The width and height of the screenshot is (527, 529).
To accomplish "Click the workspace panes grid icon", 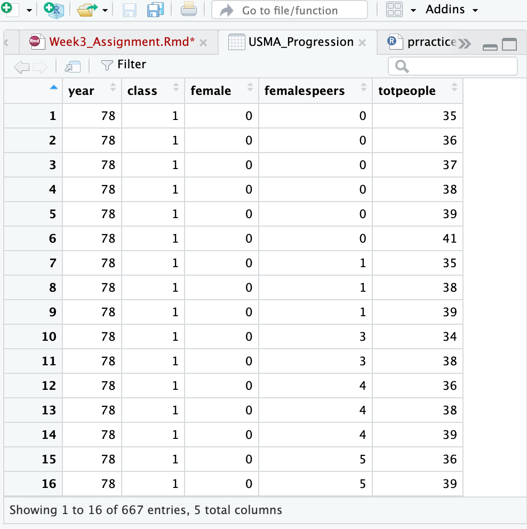I will (x=394, y=10).
